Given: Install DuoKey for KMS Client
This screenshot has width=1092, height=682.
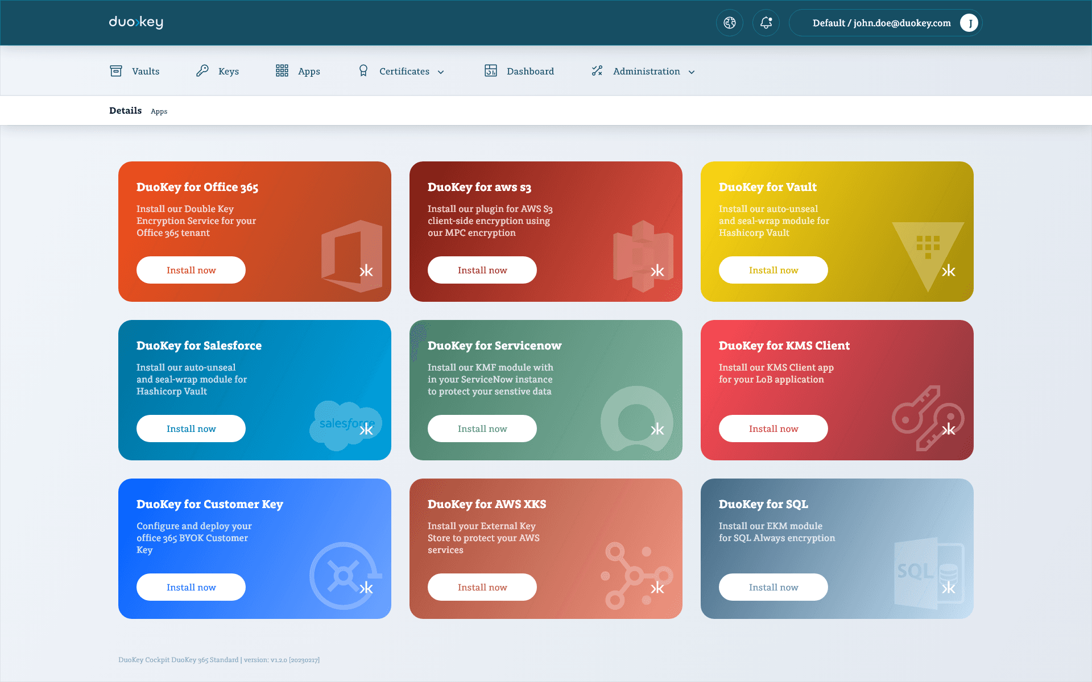Looking at the screenshot, I should coord(773,429).
